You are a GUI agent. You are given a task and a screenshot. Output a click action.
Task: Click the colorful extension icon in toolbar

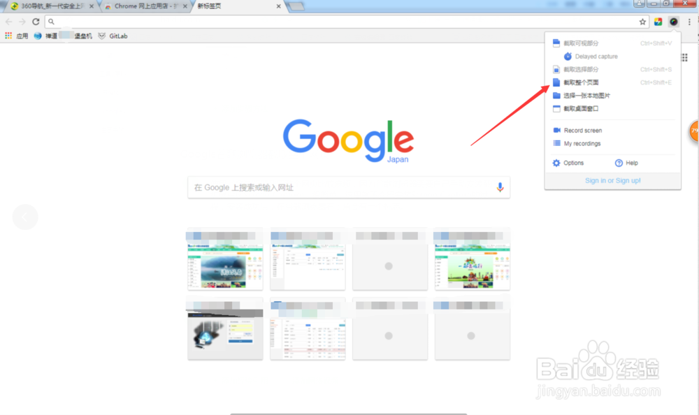[x=658, y=22]
